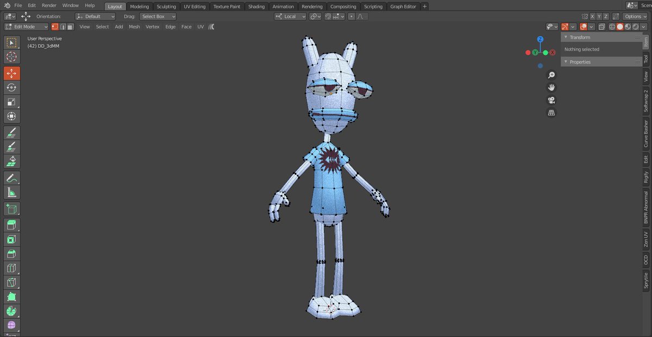Open the Rigify sidebar tab

[646, 177]
